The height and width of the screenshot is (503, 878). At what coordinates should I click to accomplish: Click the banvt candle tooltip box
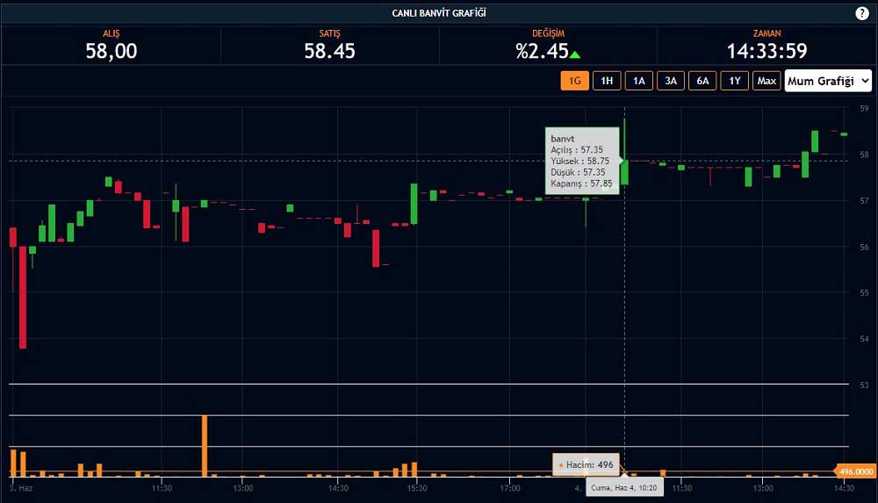pos(582,161)
